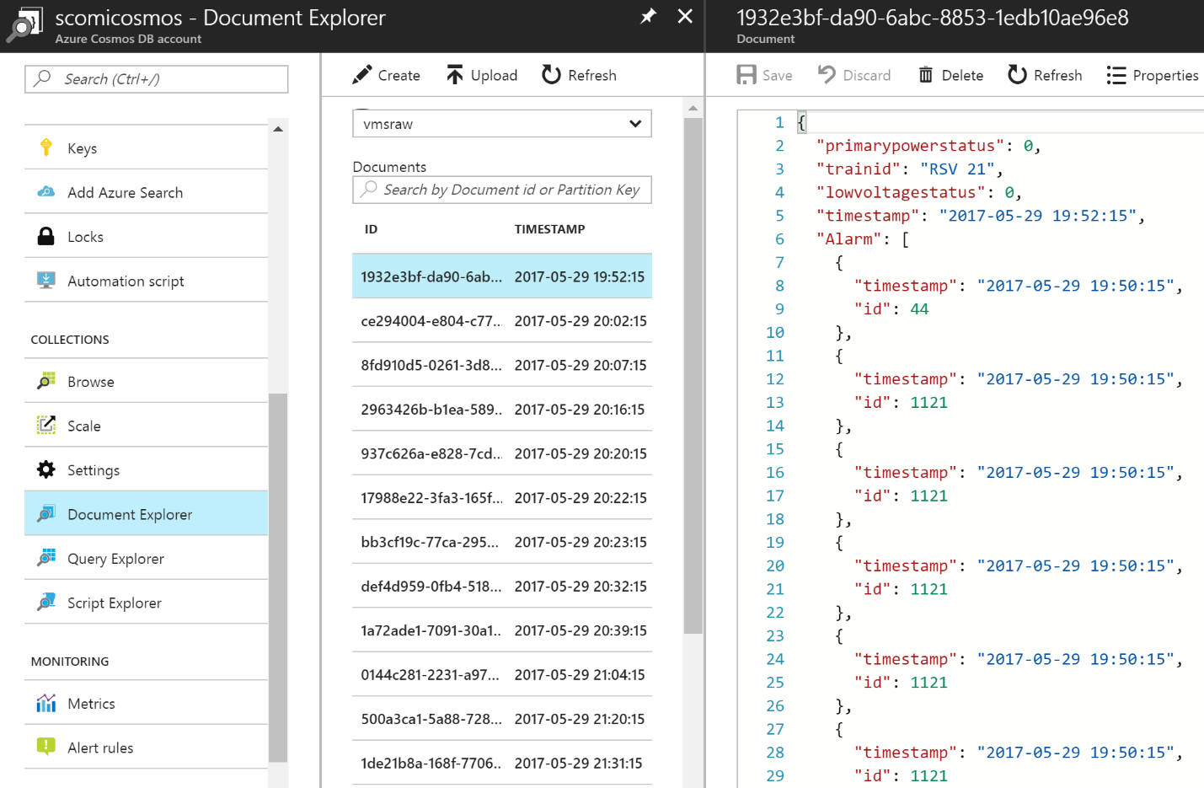This screenshot has height=788, width=1204.
Task: Focus Search by Document id or Partition Key
Action: point(502,190)
